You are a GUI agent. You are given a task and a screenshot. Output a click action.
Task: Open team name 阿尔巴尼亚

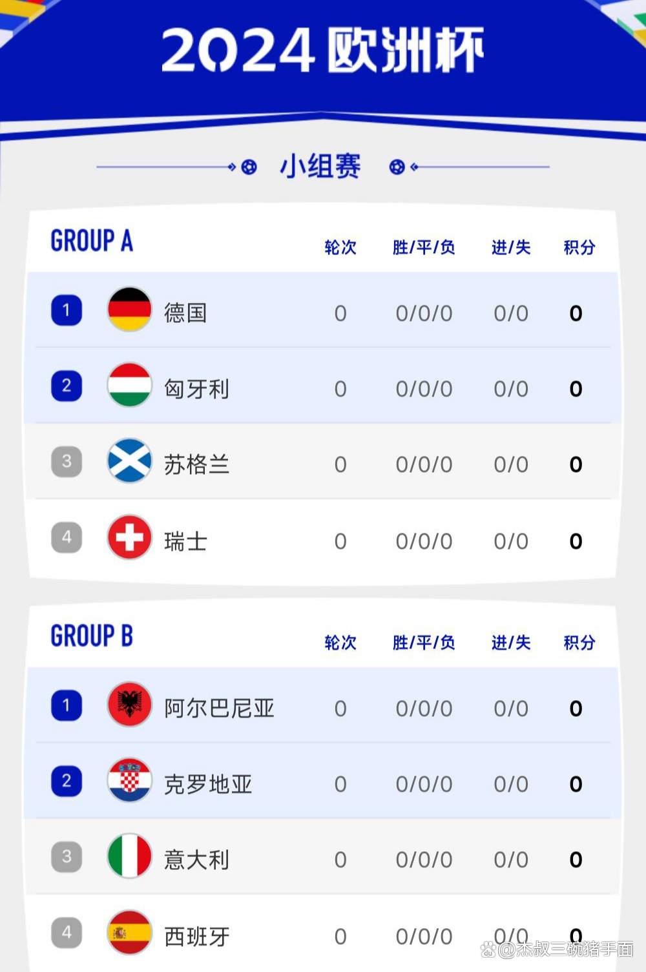[x=219, y=708]
